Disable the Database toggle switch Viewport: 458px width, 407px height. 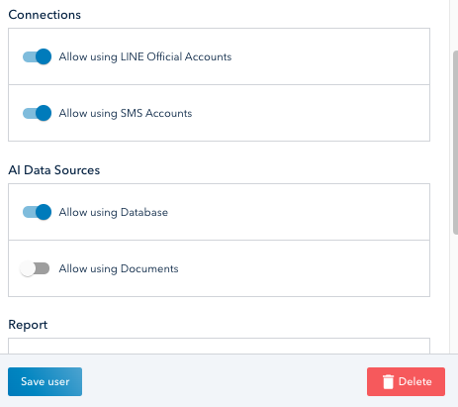37,212
